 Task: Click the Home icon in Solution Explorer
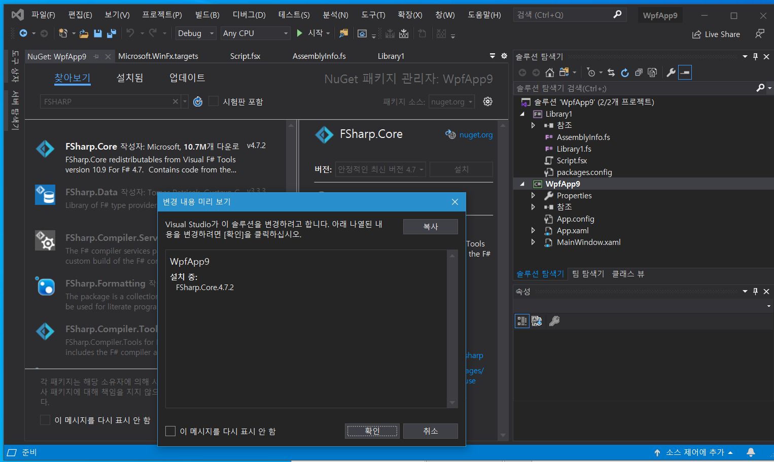pos(550,73)
